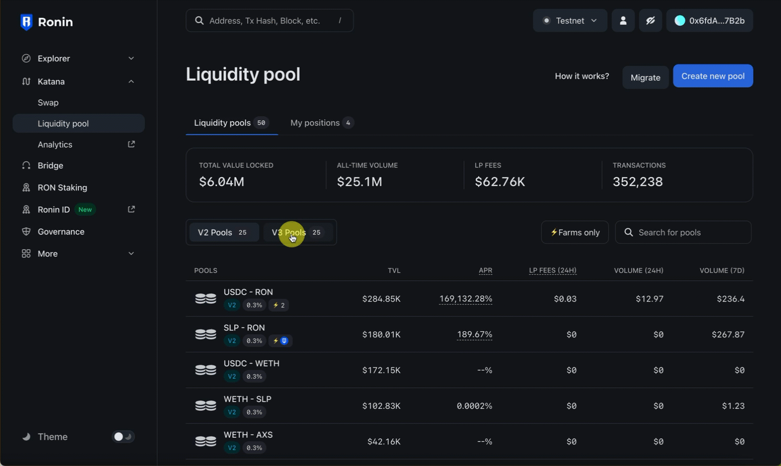
Task: Click the Ronin logo icon
Action: [26, 22]
